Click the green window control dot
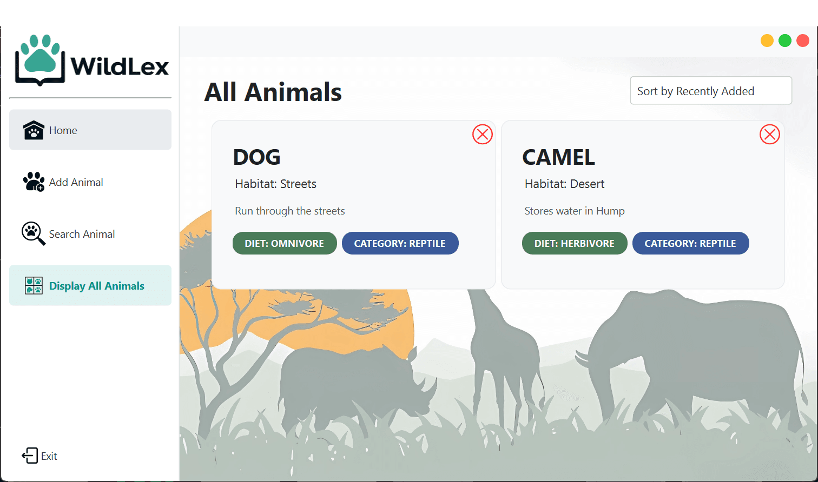 (x=785, y=41)
